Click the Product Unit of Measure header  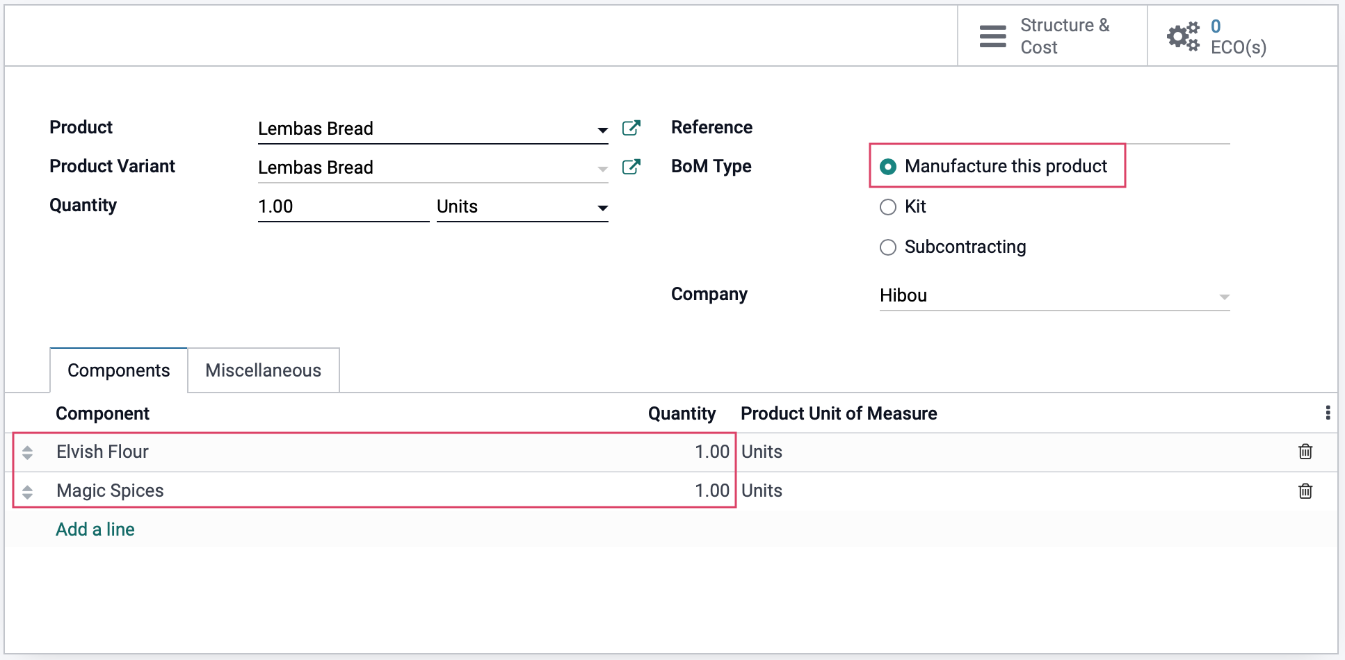[839, 413]
